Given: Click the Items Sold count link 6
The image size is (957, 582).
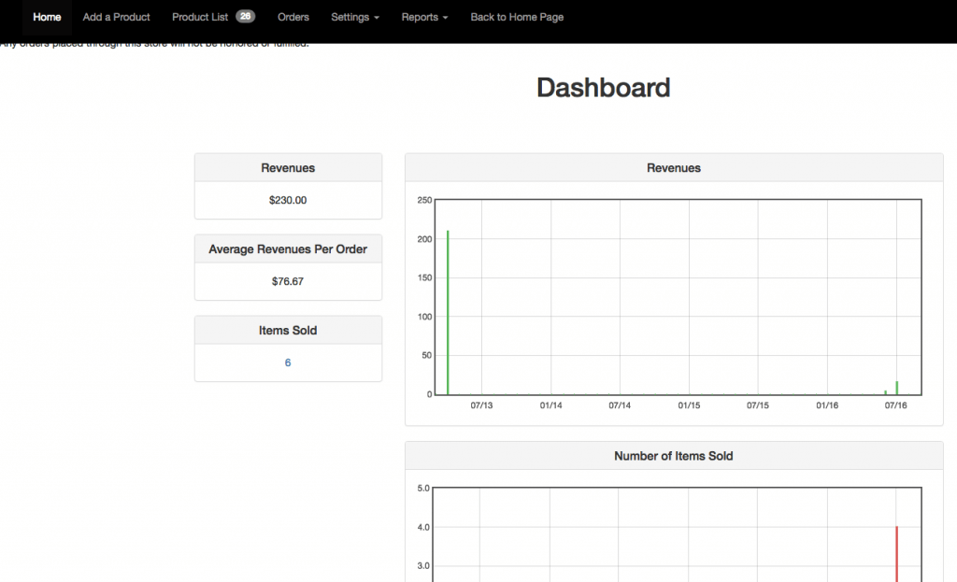Looking at the screenshot, I should click(x=288, y=362).
